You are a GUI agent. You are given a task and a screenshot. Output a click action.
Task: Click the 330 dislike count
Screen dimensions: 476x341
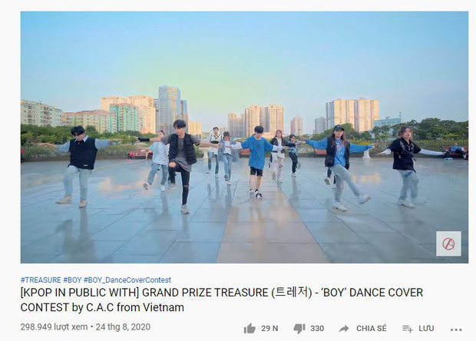[x=317, y=329]
